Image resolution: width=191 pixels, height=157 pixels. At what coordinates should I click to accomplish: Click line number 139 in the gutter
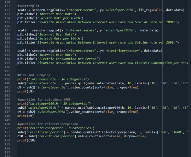[x=7, y=79]
